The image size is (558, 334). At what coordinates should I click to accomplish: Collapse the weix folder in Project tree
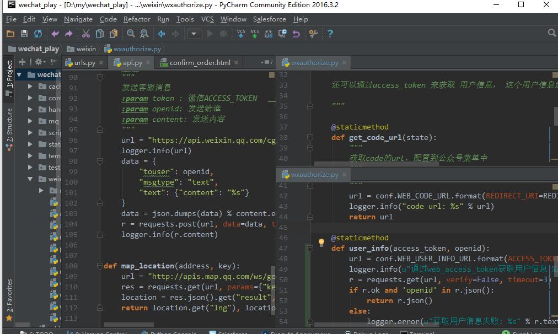click(x=30, y=179)
